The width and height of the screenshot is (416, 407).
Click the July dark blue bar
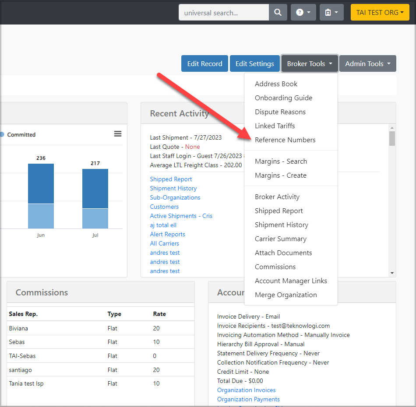[x=95, y=188]
